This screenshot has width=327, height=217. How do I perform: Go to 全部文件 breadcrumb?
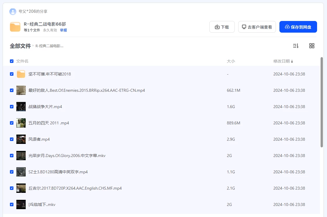(x=20, y=46)
